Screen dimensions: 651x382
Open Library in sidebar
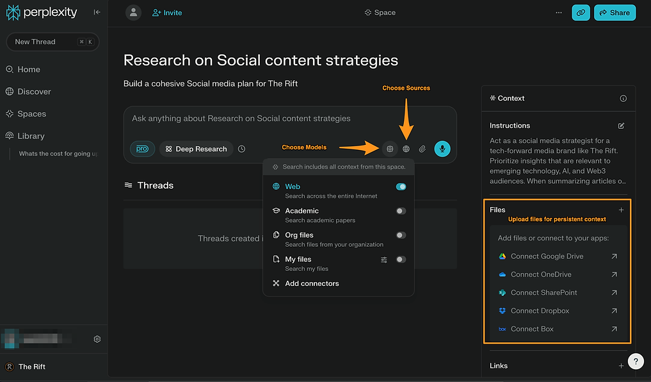pyautogui.click(x=25, y=136)
